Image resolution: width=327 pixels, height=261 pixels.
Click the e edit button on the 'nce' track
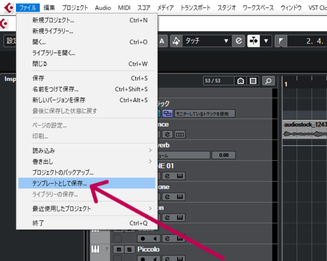[x=167, y=135]
